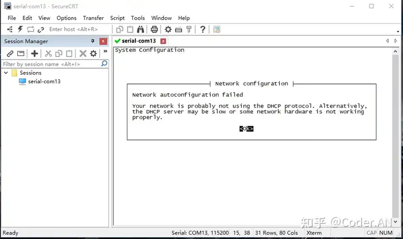
Task: Switch to the serial-com13 tab
Action: pos(139,41)
